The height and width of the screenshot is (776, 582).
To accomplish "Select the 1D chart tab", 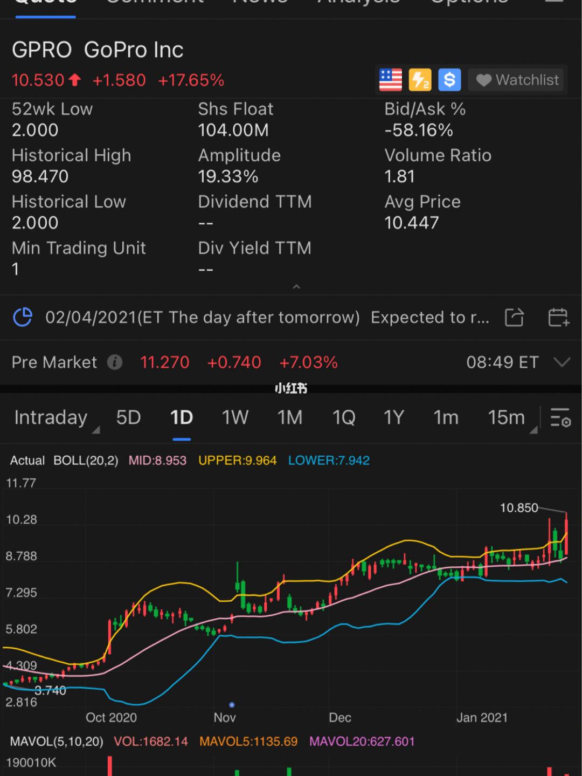I will [x=182, y=417].
